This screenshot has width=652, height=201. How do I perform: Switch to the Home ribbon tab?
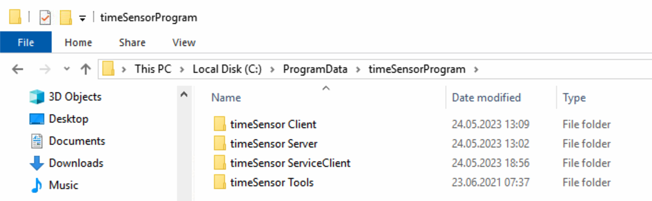coord(78,42)
